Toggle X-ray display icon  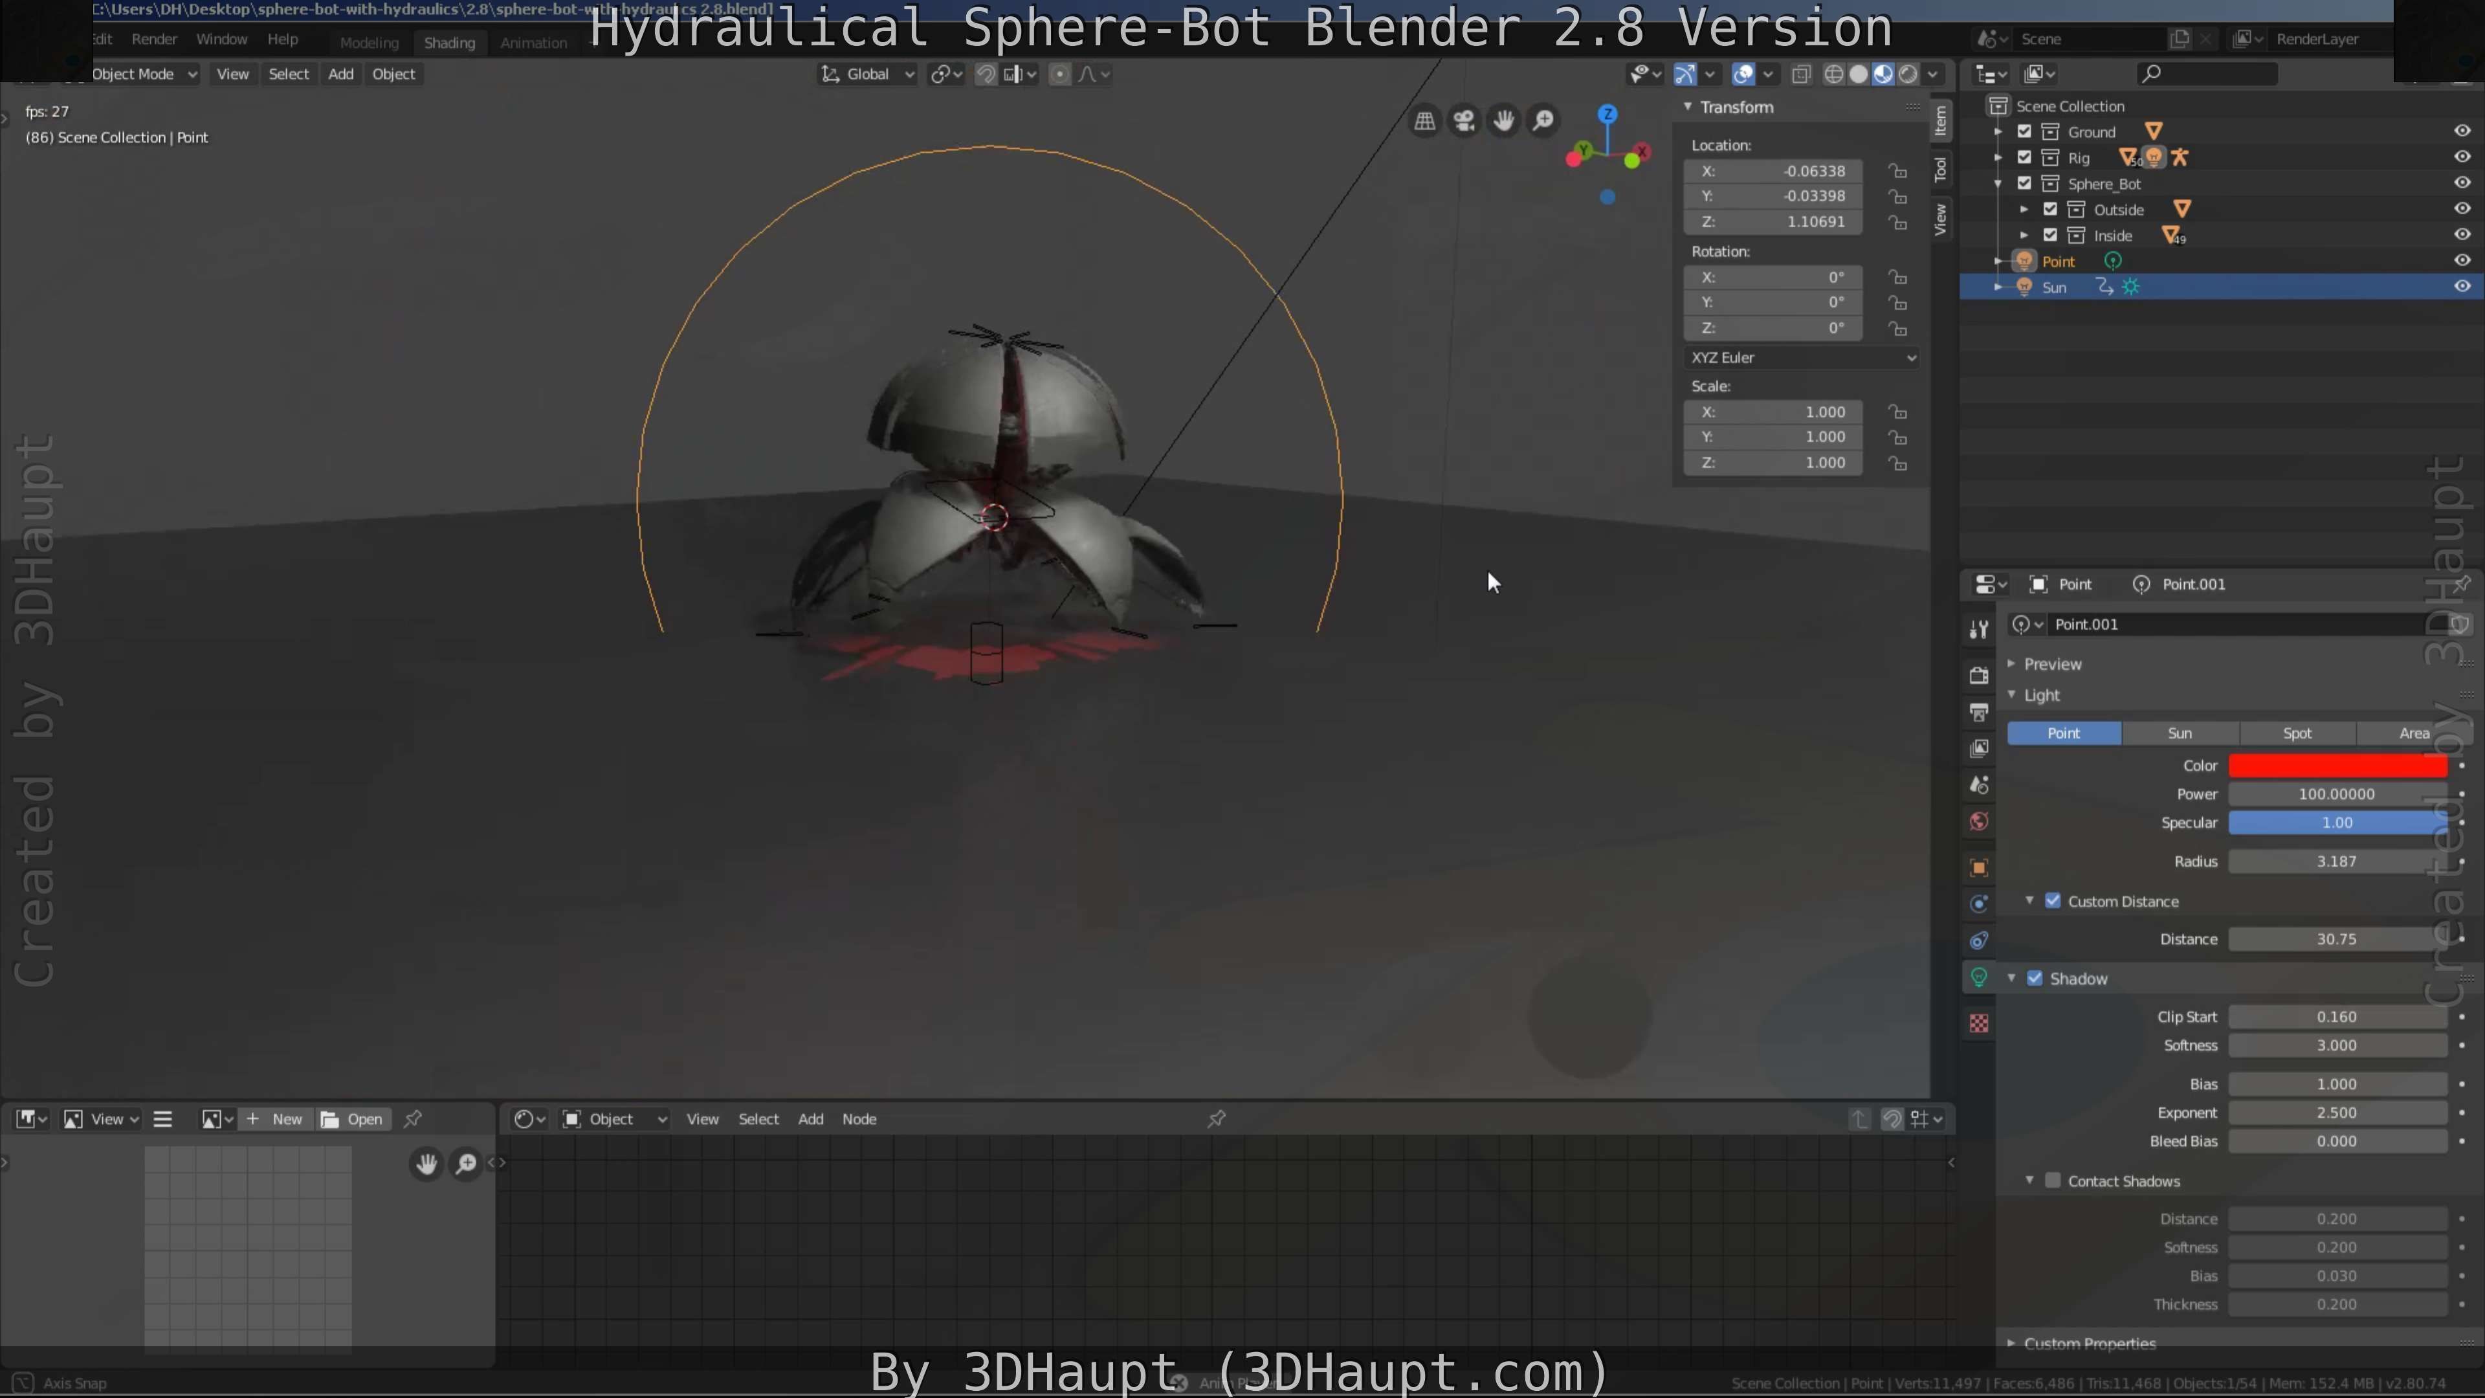[x=1800, y=74]
